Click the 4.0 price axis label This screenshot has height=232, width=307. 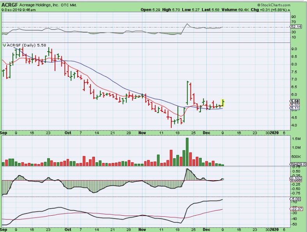pos(294,125)
